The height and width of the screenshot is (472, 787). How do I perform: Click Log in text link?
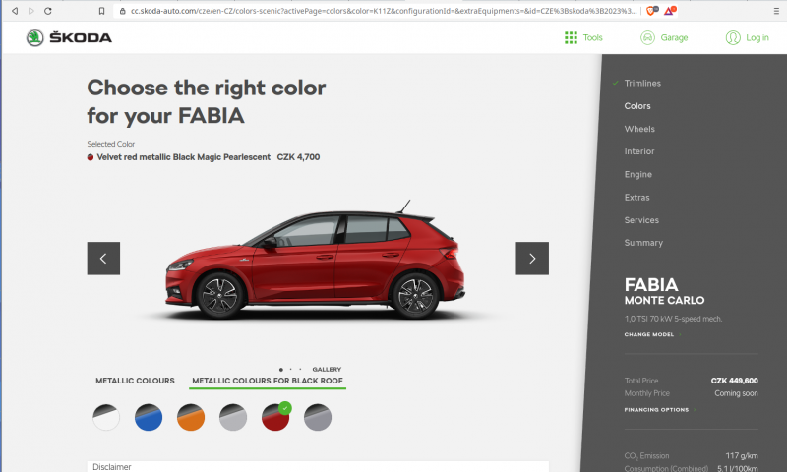[757, 37]
